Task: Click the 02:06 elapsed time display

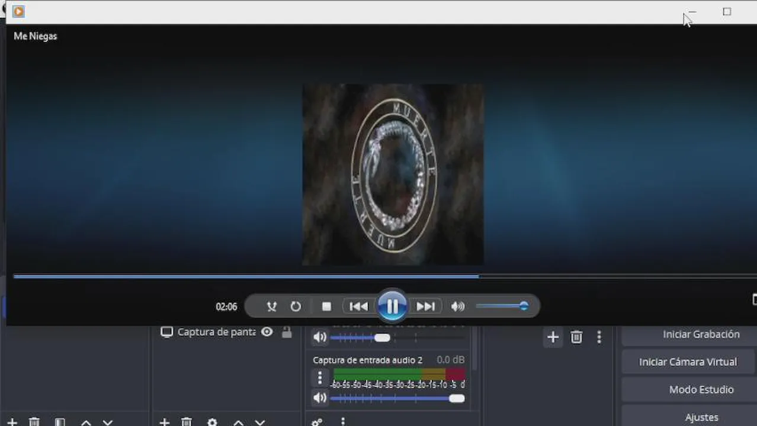Action: click(x=226, y=306)
